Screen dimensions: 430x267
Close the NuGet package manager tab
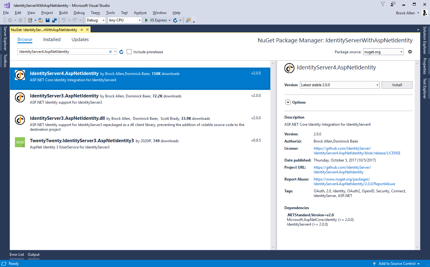coord(87,30)
